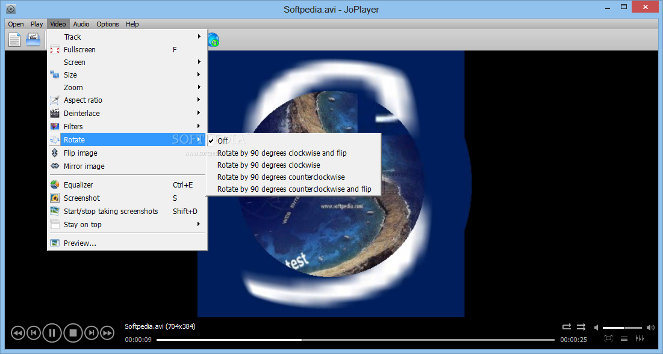This screenshot has width=663, height=354.
Task: Toggle the repeat icon
Action: click(567, 327)
